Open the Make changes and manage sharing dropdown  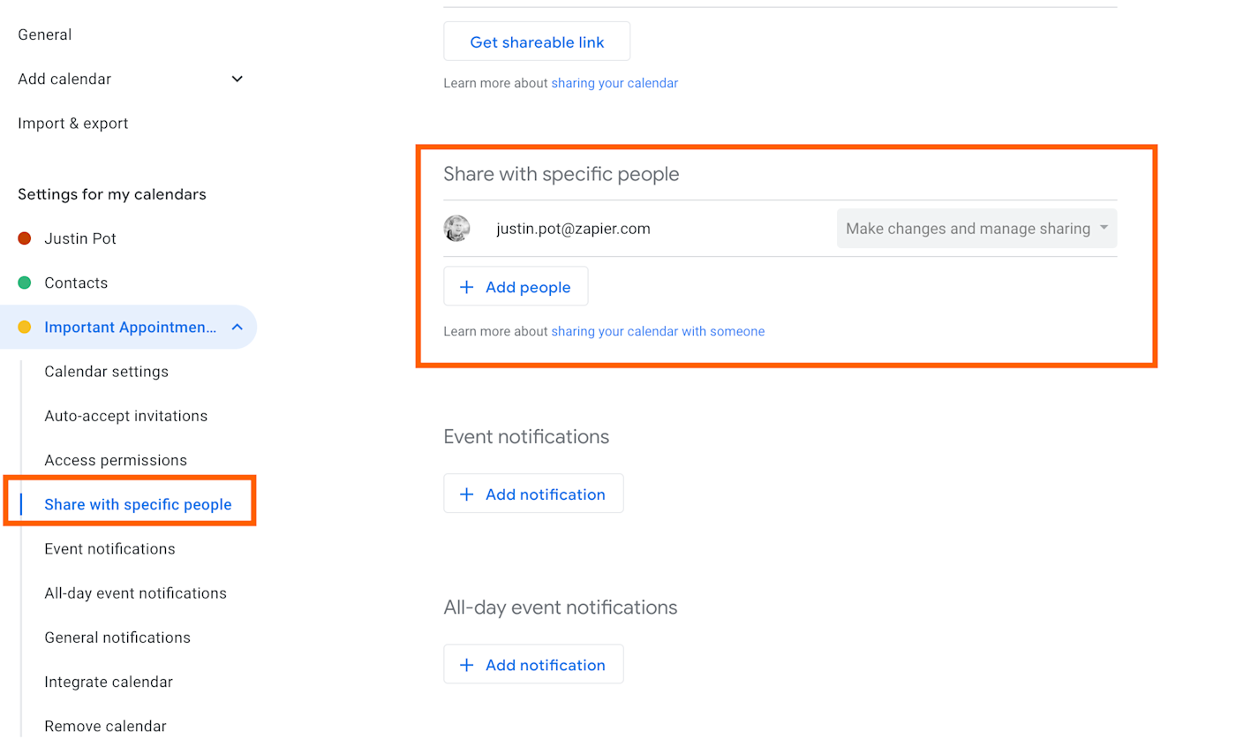click(976, 229)
